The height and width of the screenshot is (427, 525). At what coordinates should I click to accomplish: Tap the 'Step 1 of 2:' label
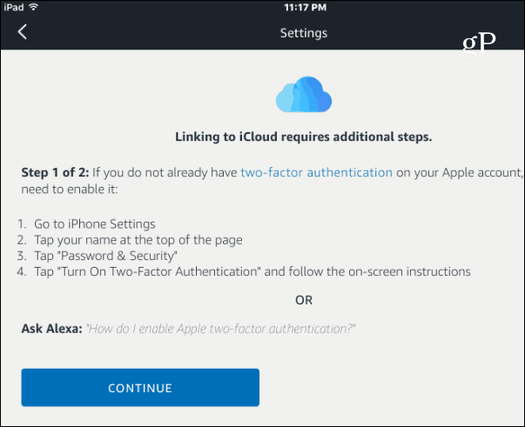tap(55, 172)
